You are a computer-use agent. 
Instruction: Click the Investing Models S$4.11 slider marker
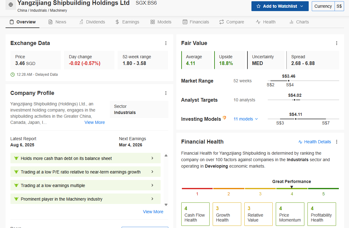295,119
